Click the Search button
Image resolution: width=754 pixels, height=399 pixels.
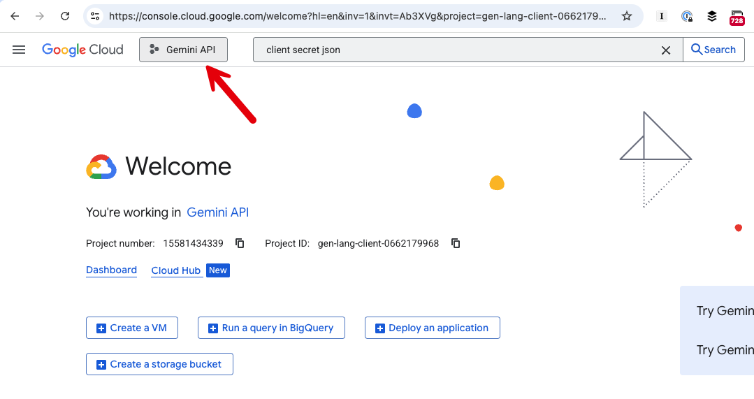pyautogui.click(x=713, y=50)
